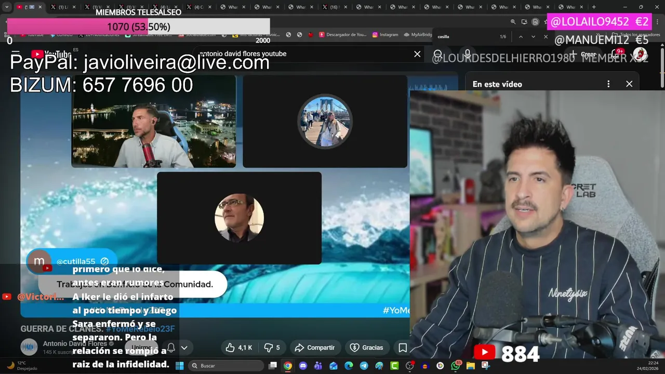The height and width of the screenshot is (374, 665).
Task: Open the MyAirBridge bookmark
Action: [417, 35]
